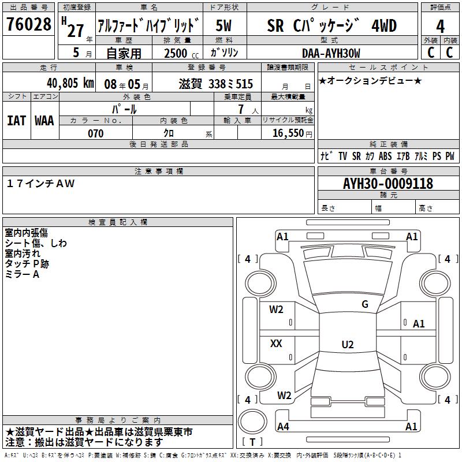
Task: Click the model code DAA-AYH30W
Action: [x=331, y=53]
